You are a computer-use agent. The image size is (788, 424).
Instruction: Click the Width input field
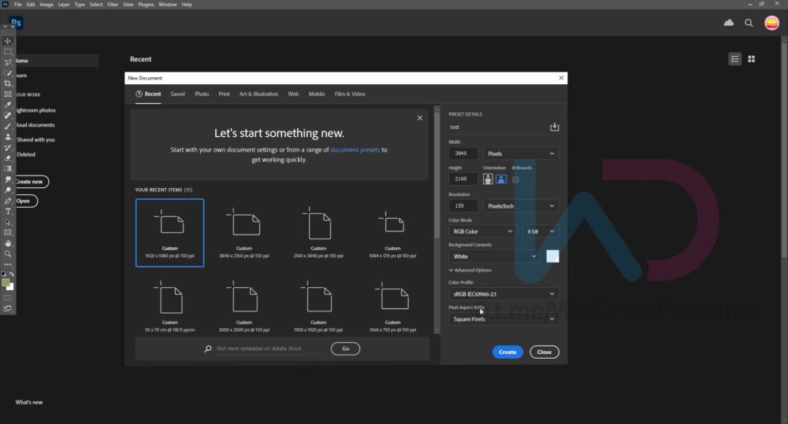point(463,153)
